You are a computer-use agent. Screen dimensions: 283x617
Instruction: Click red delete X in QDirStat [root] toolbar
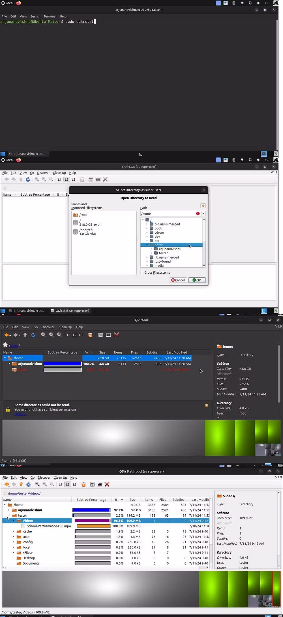coord(107,484)
